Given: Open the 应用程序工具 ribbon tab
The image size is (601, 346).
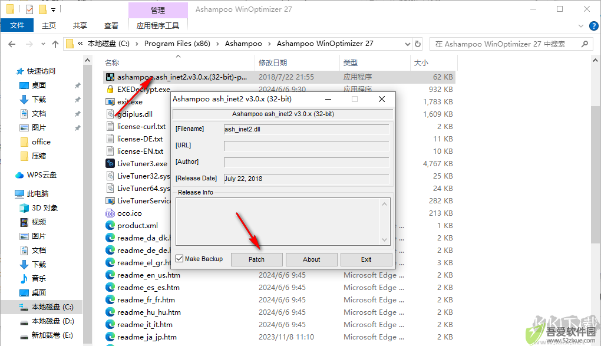Looking at the screenshot, I should pos(157,25).
